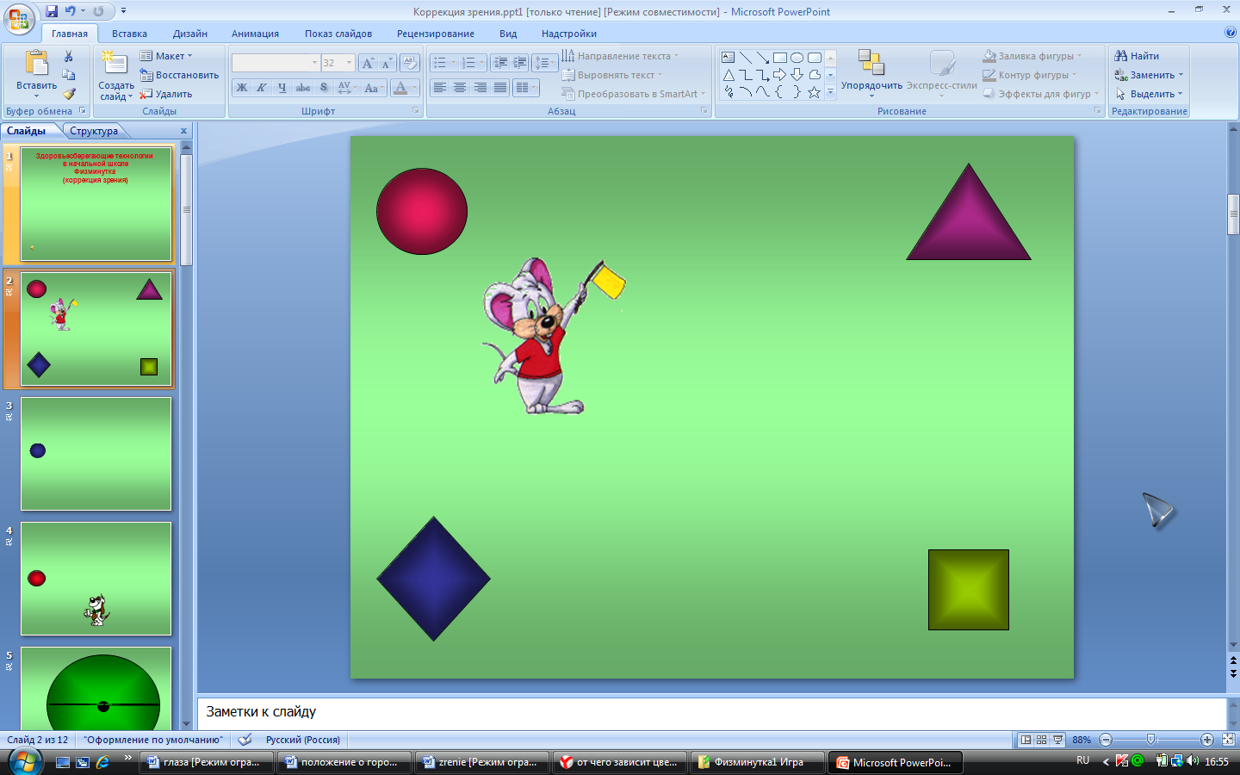Expand the Упорядочить arrange dropdown

(x=871, y=95)
